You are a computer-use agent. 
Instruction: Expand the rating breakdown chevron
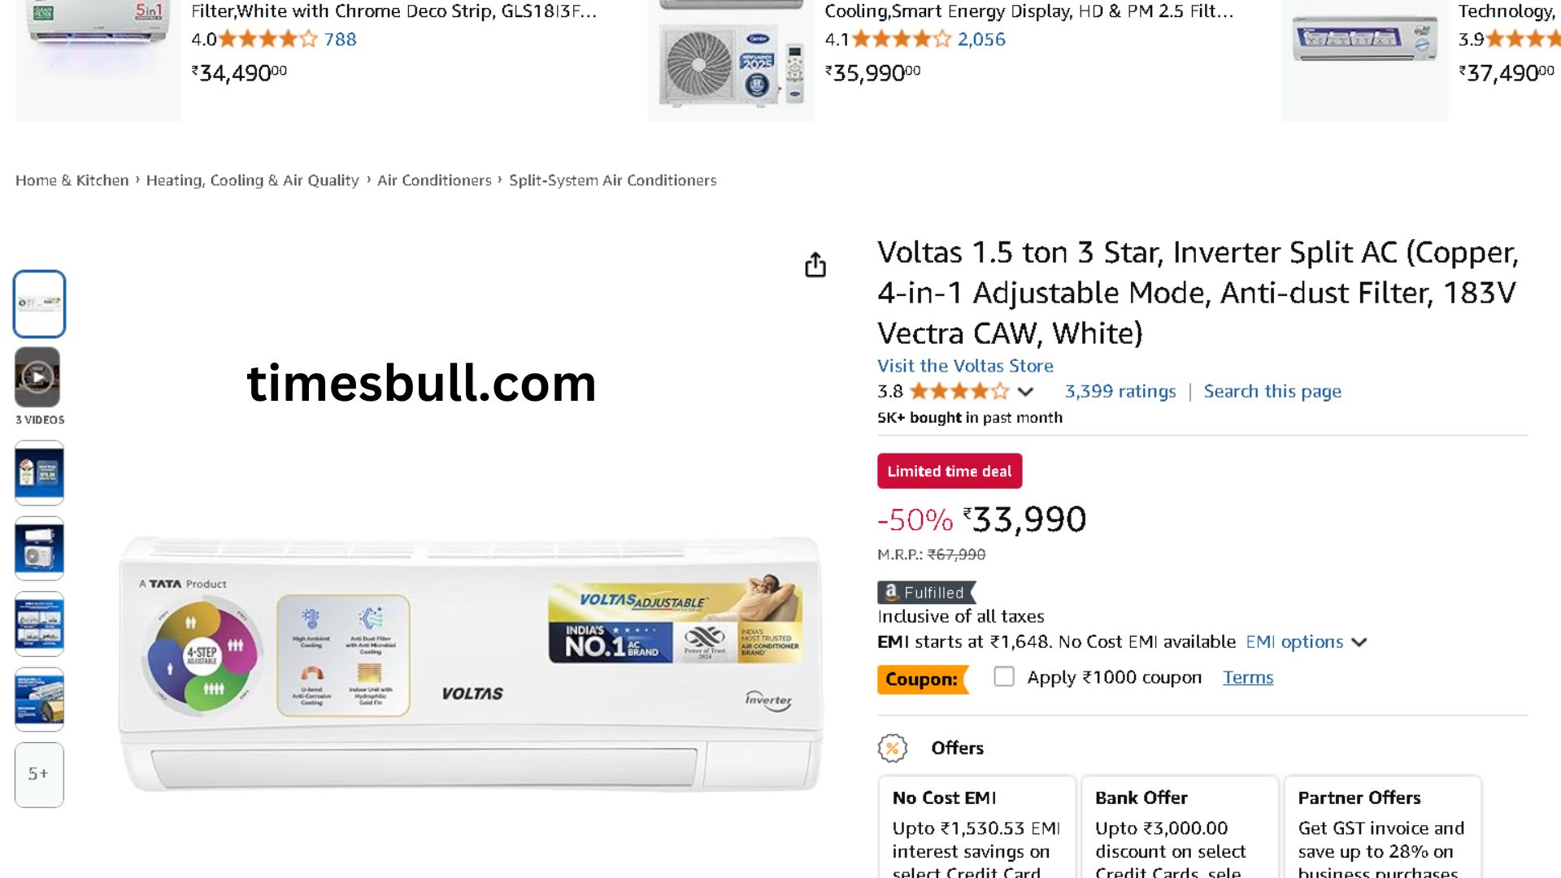[x=1025, y=393]
